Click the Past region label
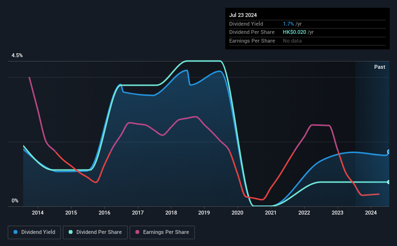This screenshot has width=397, height=246. (380, 67)
